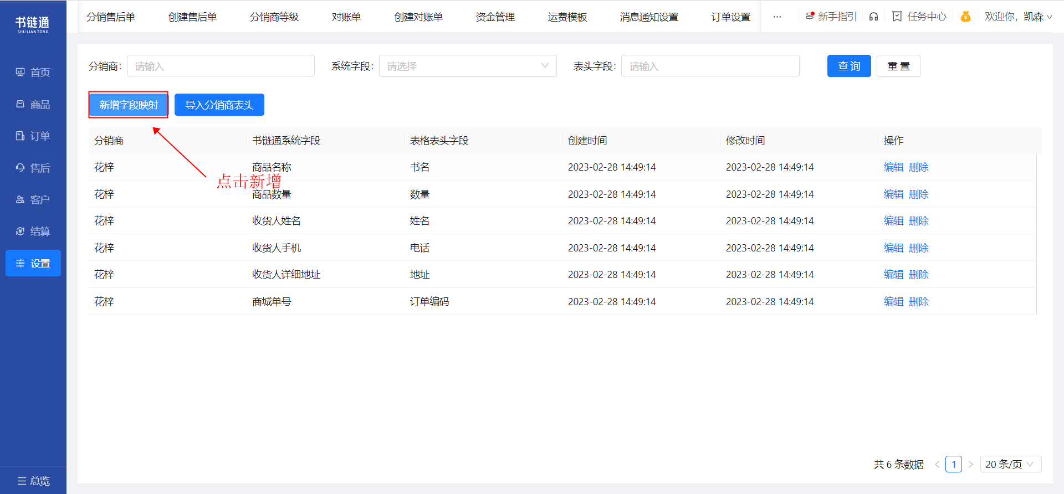
Task: Click the 订单编码 cell
Action: click(x=429, y=302)
